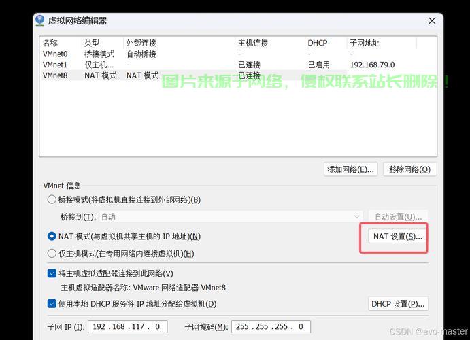Screen dimensions: 470x340
Task: Click the 桥接模式 type cell of VMnet0
Action: tap(99, 54)
